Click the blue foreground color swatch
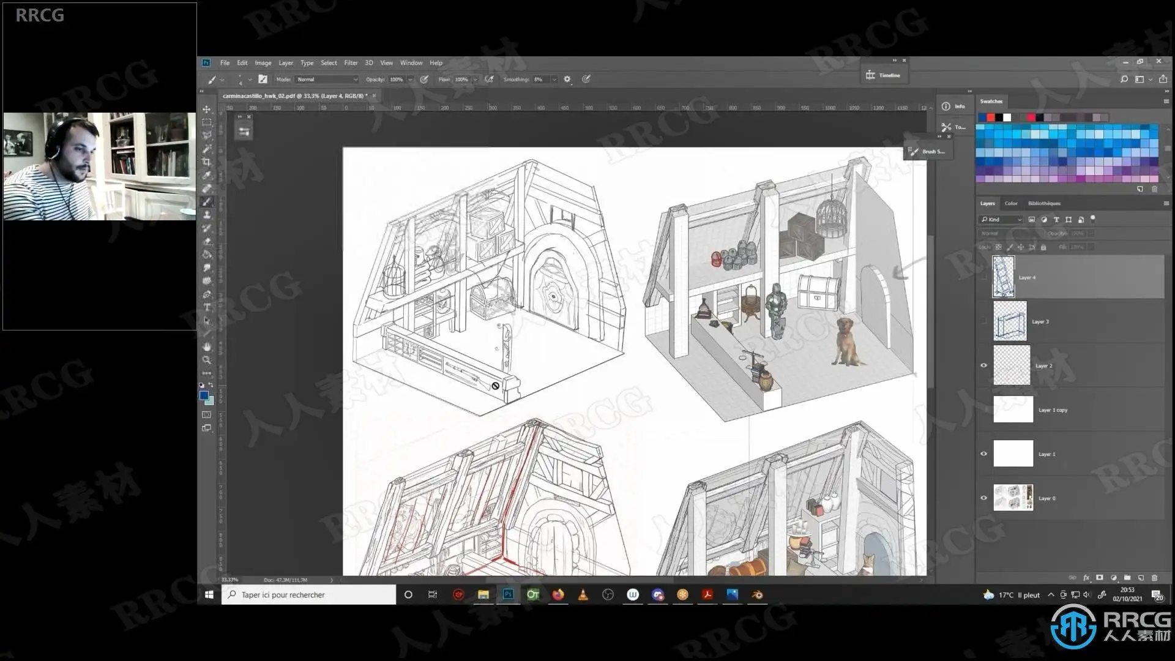The width and height of the screenshot is (1175, 661). pos(204,395)
